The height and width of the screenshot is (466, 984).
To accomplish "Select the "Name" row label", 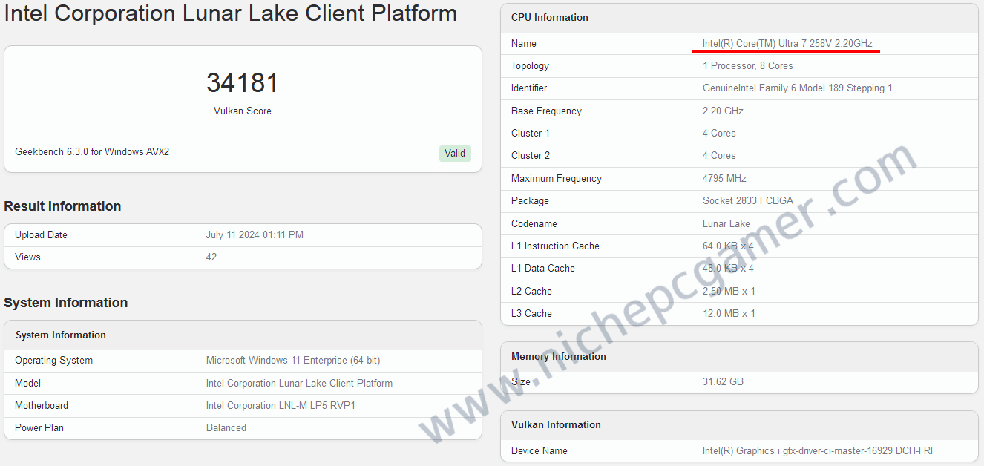I will (524, 44).
